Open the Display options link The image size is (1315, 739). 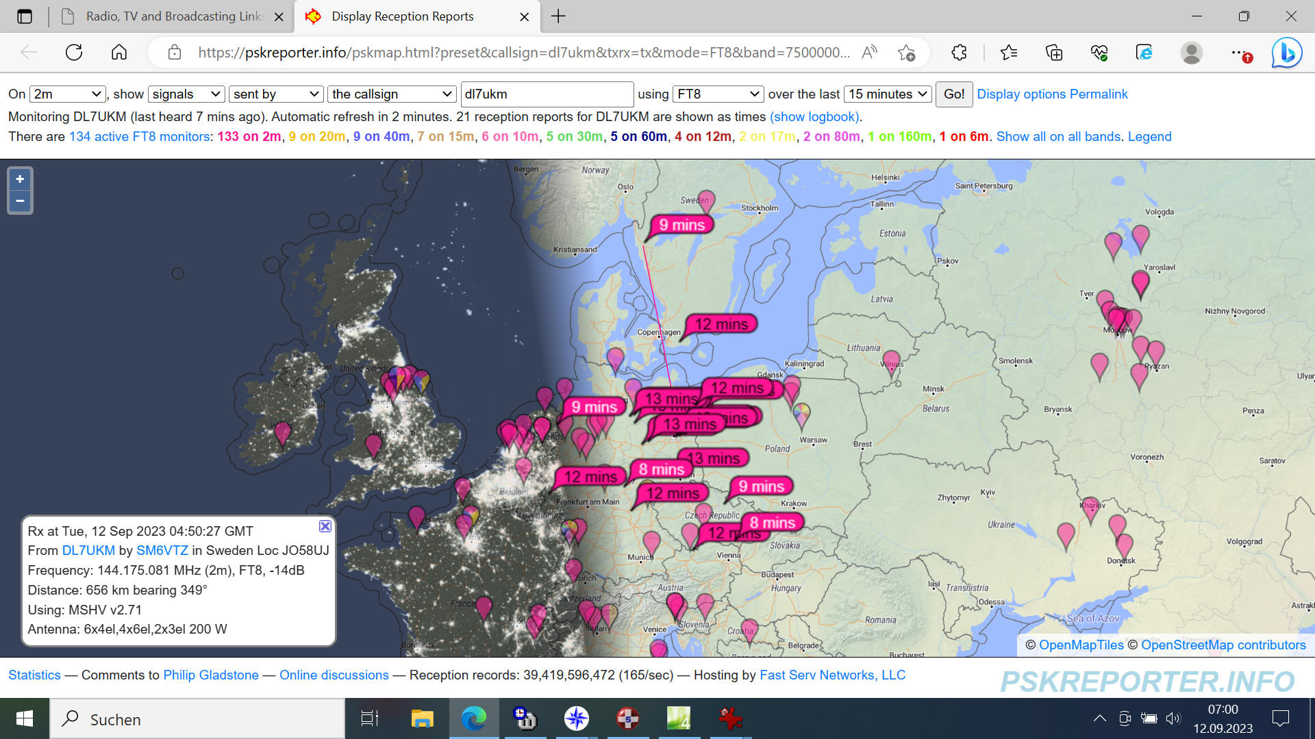click(x=1020, y=94)
